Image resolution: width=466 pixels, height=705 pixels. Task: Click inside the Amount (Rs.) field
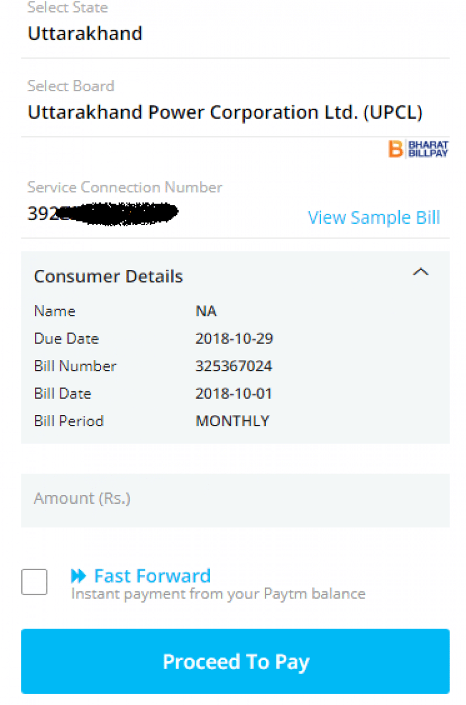click(177, 499)
